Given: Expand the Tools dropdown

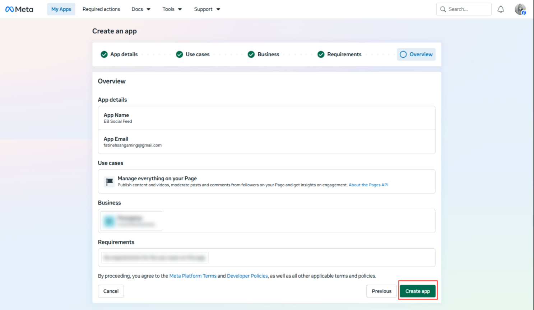Looking at the screenshot, I should click(x=172, y=9).
